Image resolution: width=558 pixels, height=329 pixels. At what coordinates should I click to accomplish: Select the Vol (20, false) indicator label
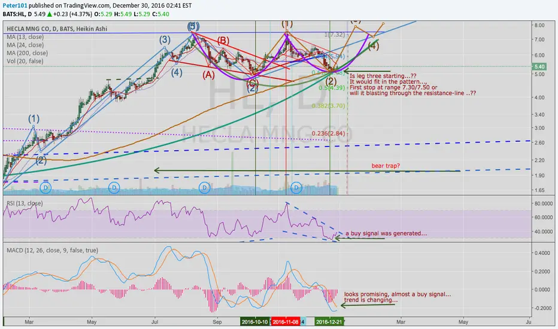coord(25,61)
